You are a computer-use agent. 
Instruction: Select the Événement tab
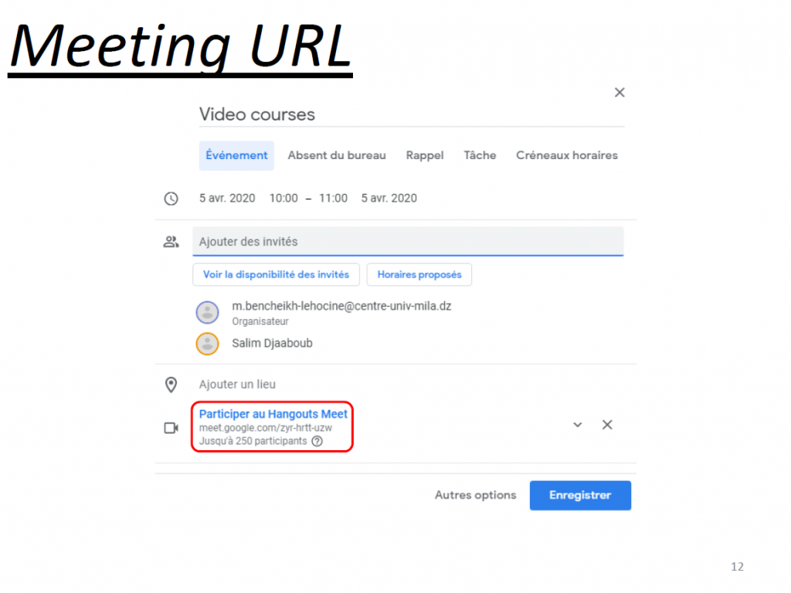[236, 155]
